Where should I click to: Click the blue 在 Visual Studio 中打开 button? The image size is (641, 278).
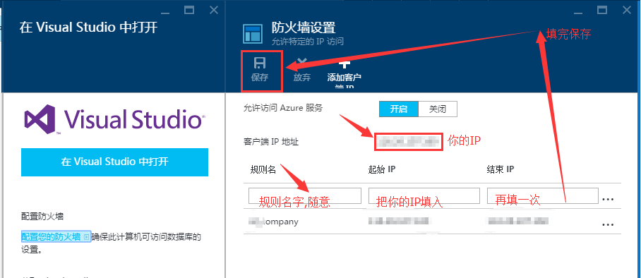(114, 162)
